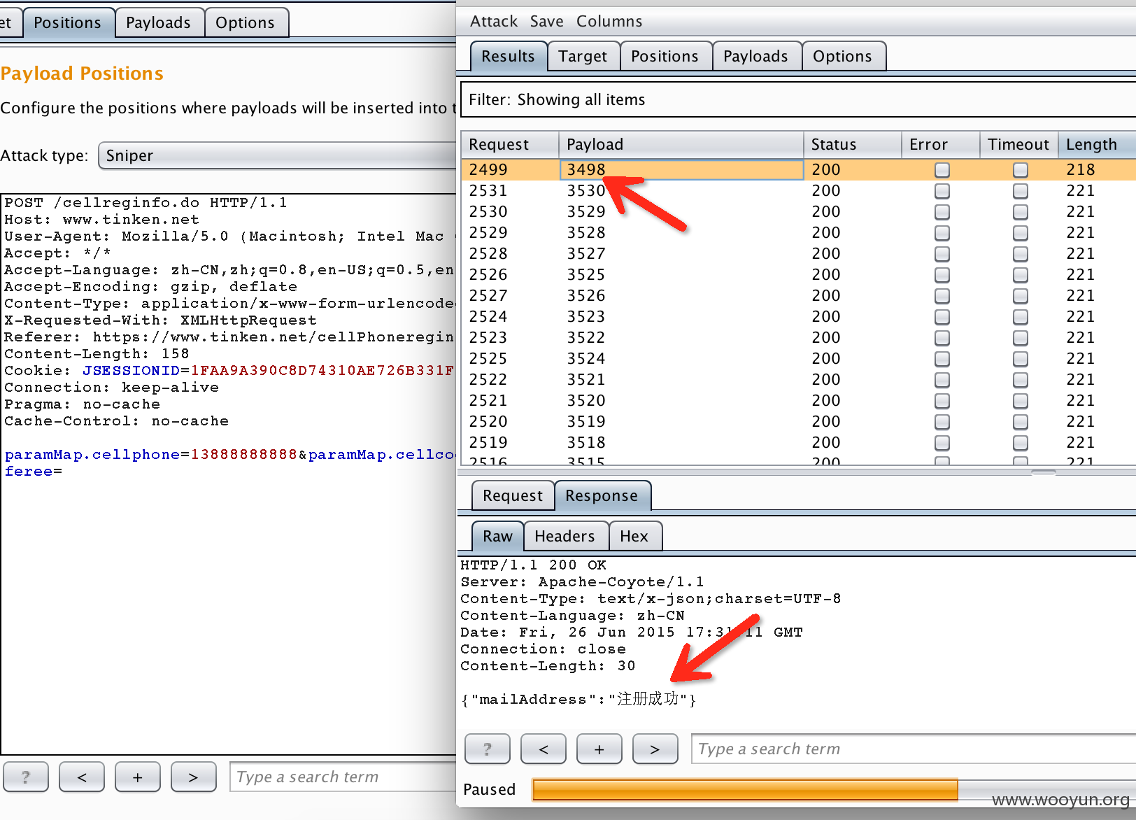Show the Raw response view
The width and height of the screenshot is (1136, 820).
coord(497,537)
